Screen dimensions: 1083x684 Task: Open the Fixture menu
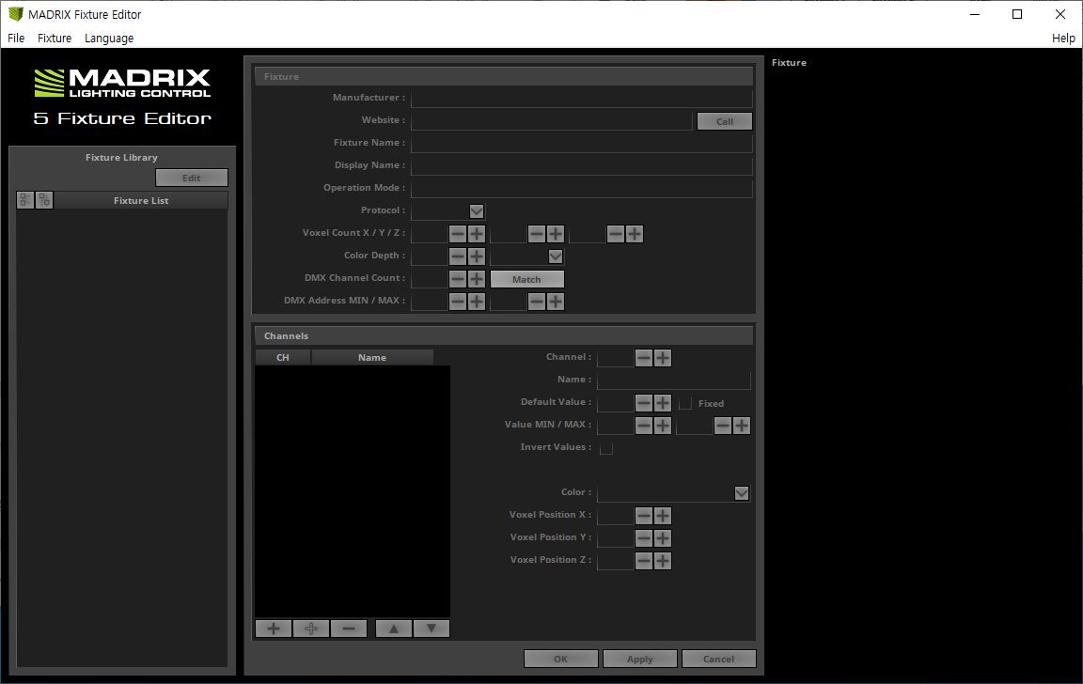[55, 38]
